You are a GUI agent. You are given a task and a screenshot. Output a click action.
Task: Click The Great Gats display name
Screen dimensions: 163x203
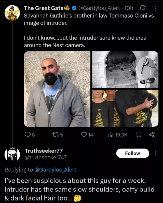(44, 8)
